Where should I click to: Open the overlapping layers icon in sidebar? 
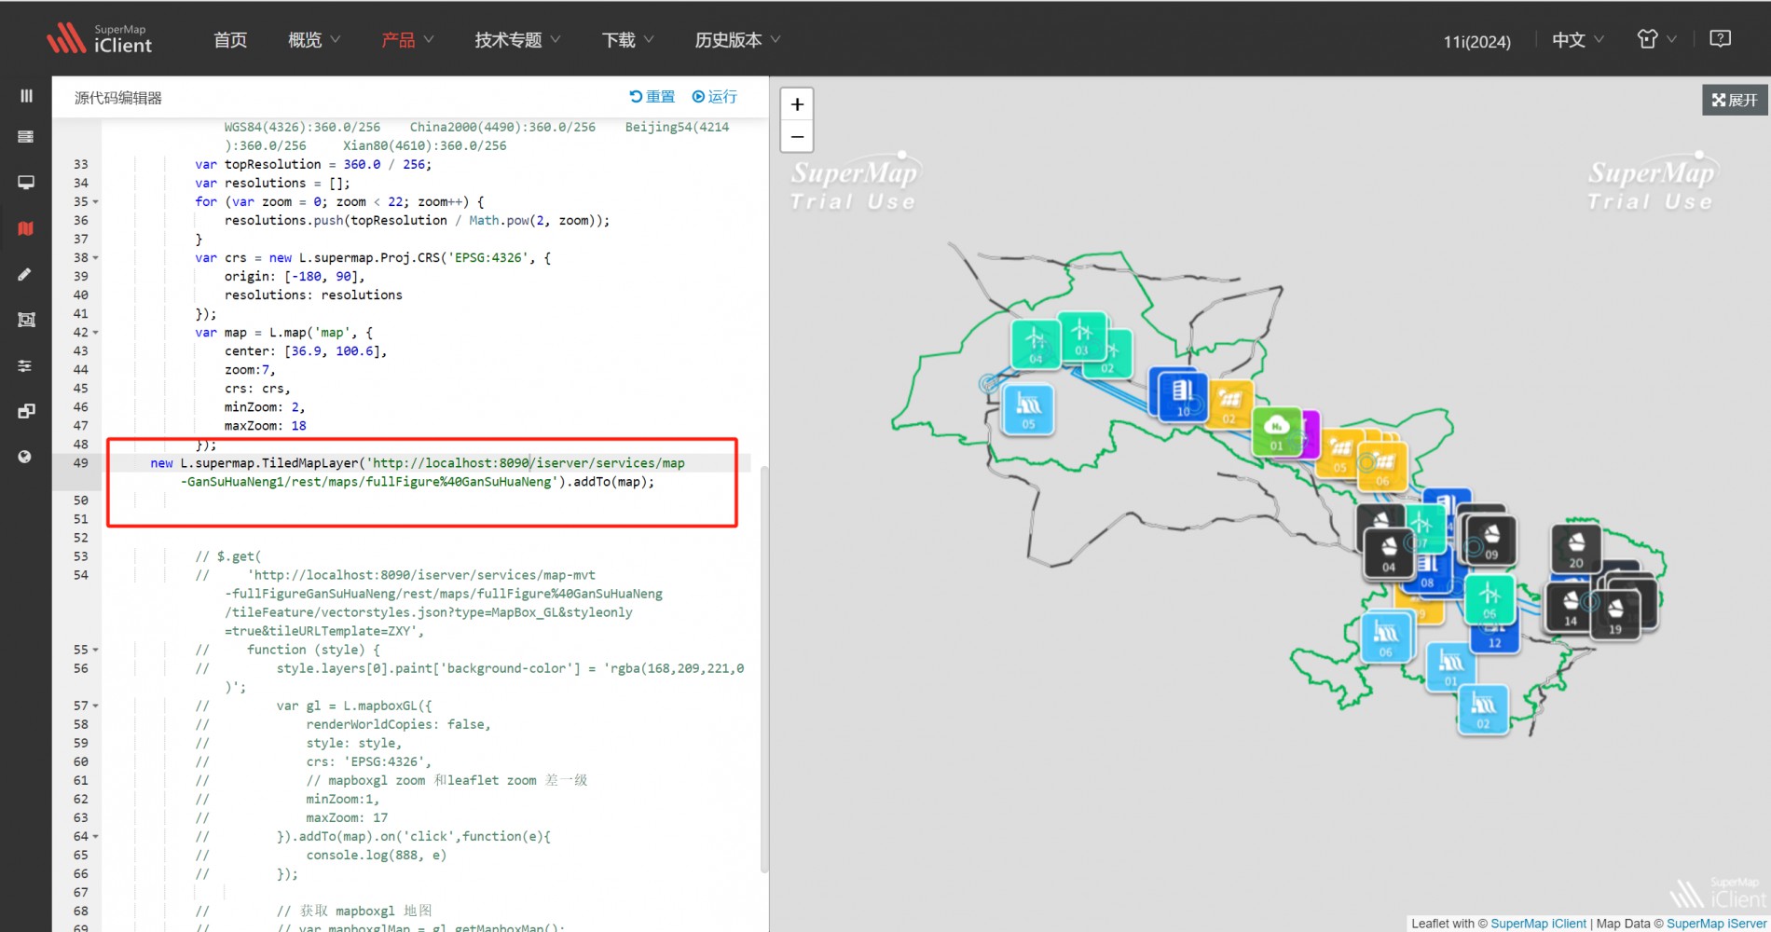[26, 411]
